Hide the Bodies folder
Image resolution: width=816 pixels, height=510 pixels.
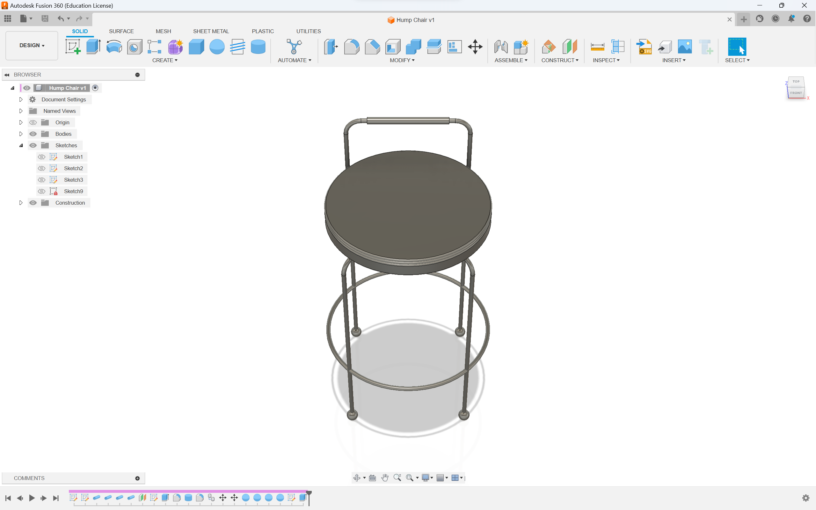click(x=33, y=134)
